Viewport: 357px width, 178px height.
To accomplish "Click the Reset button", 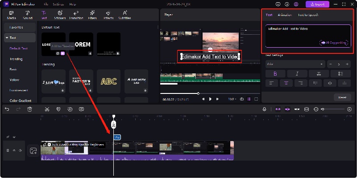I will point(342,97).
